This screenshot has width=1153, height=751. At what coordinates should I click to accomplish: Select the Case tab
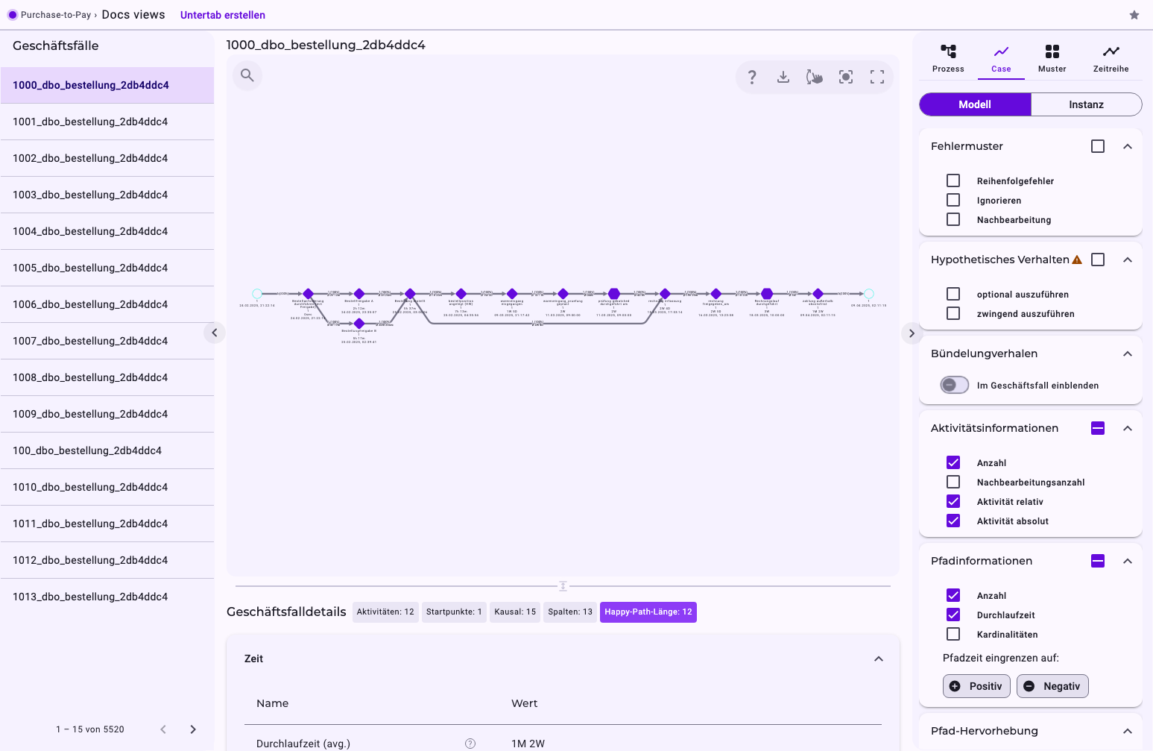click(1001, 58)
